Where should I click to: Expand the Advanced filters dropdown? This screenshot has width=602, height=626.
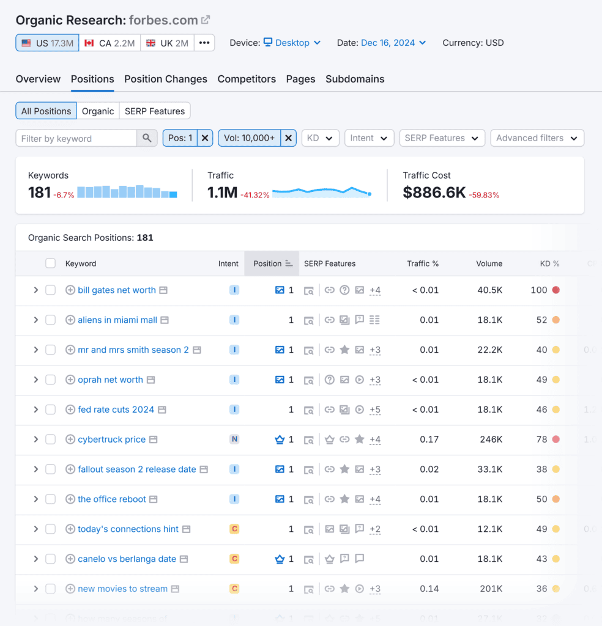pos(537,138)
